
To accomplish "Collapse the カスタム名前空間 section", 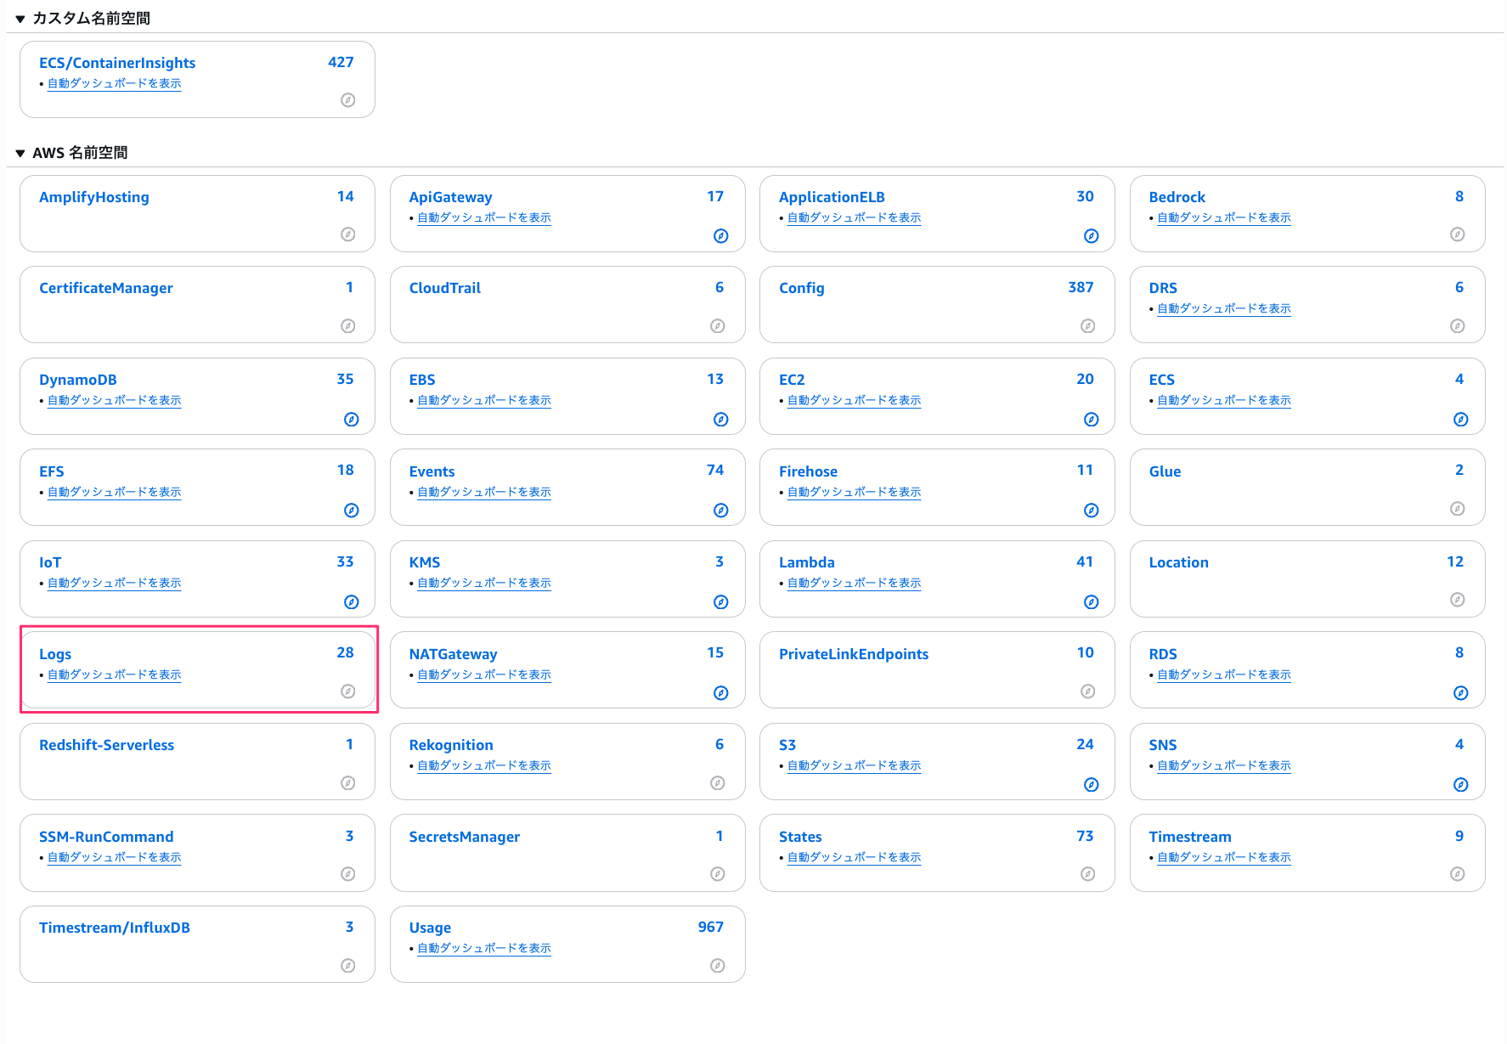I will 20,19.
